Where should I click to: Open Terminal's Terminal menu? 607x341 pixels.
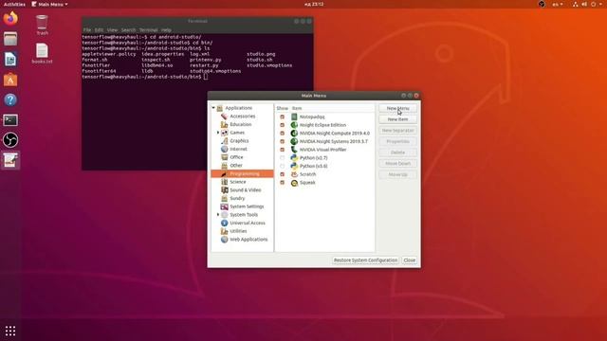coord(148,29)
